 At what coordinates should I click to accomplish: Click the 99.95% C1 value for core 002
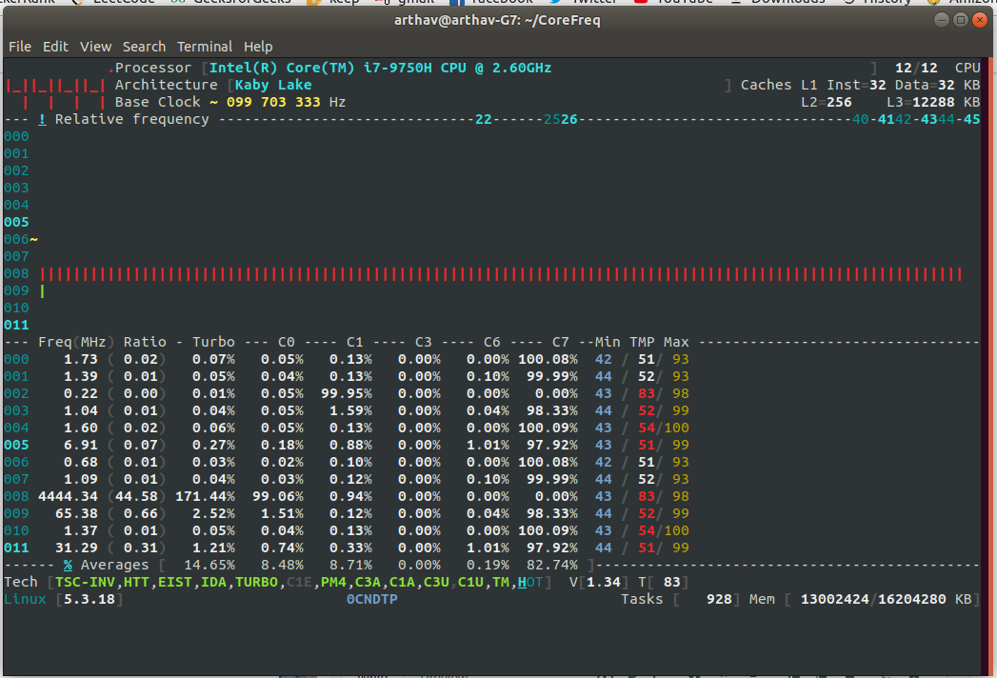pyautogui.click(x=347, y=393)
